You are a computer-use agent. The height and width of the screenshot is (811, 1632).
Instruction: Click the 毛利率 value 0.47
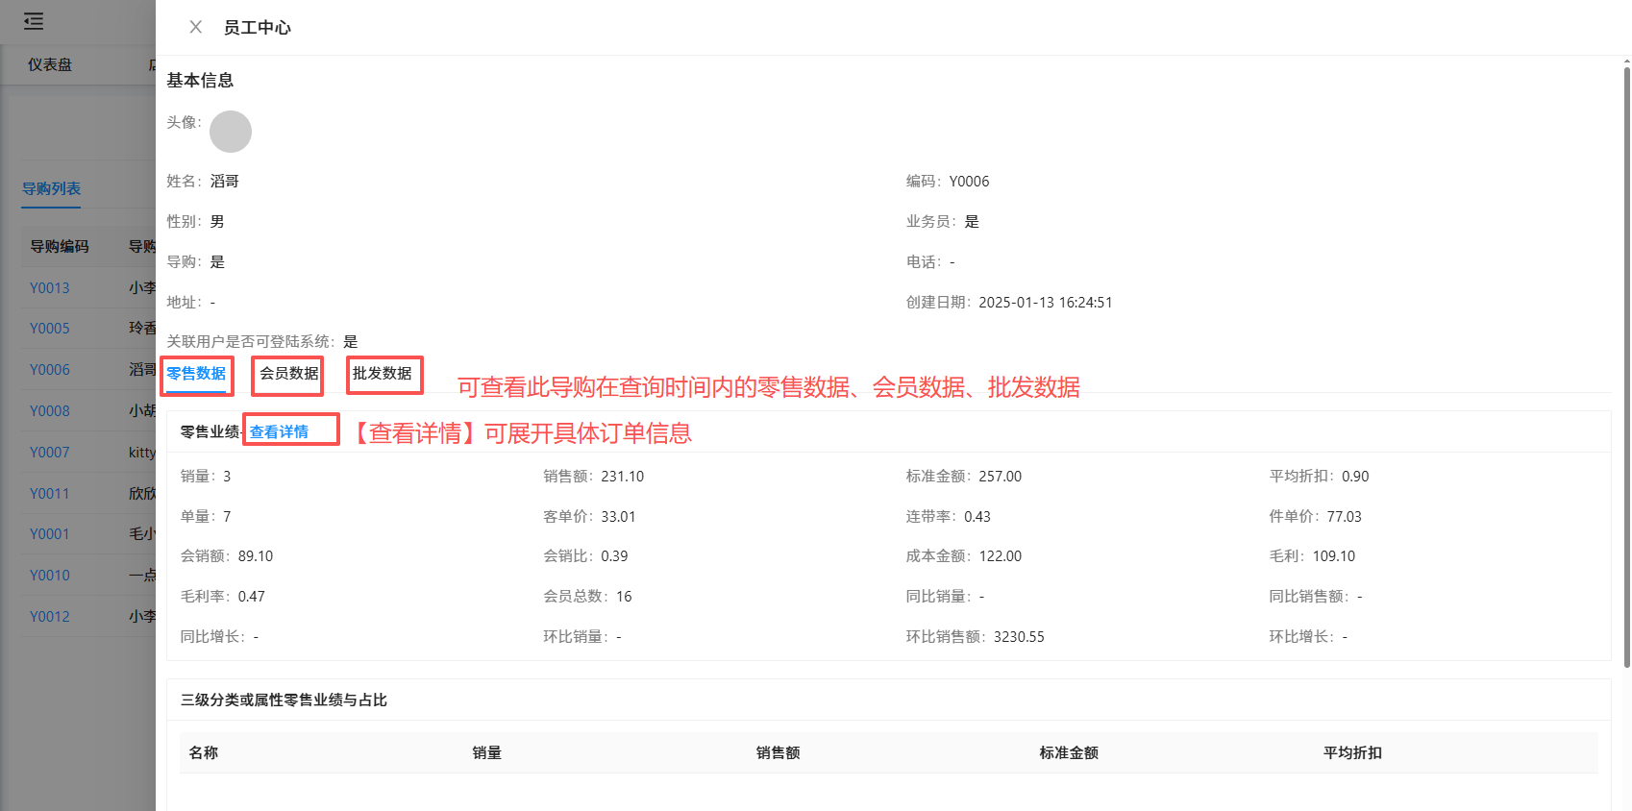(x=252, y=596)
